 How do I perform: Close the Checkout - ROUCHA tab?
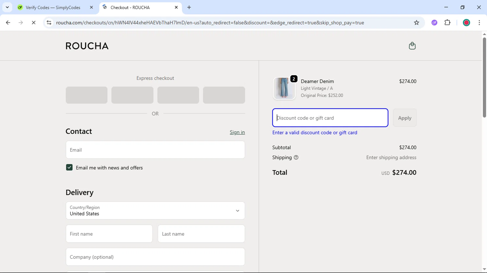coord(176,7)
